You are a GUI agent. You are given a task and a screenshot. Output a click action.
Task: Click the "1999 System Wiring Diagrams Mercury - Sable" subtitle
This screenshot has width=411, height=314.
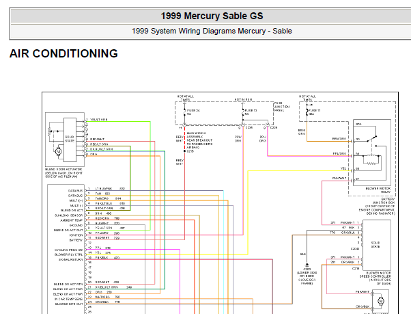(x=212, y=31)
